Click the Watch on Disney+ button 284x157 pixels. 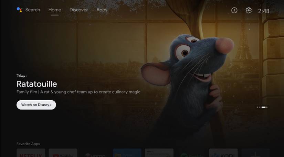click(36, 105)
